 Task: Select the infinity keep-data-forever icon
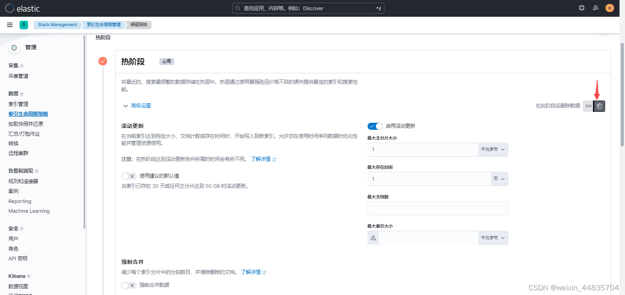588,106
